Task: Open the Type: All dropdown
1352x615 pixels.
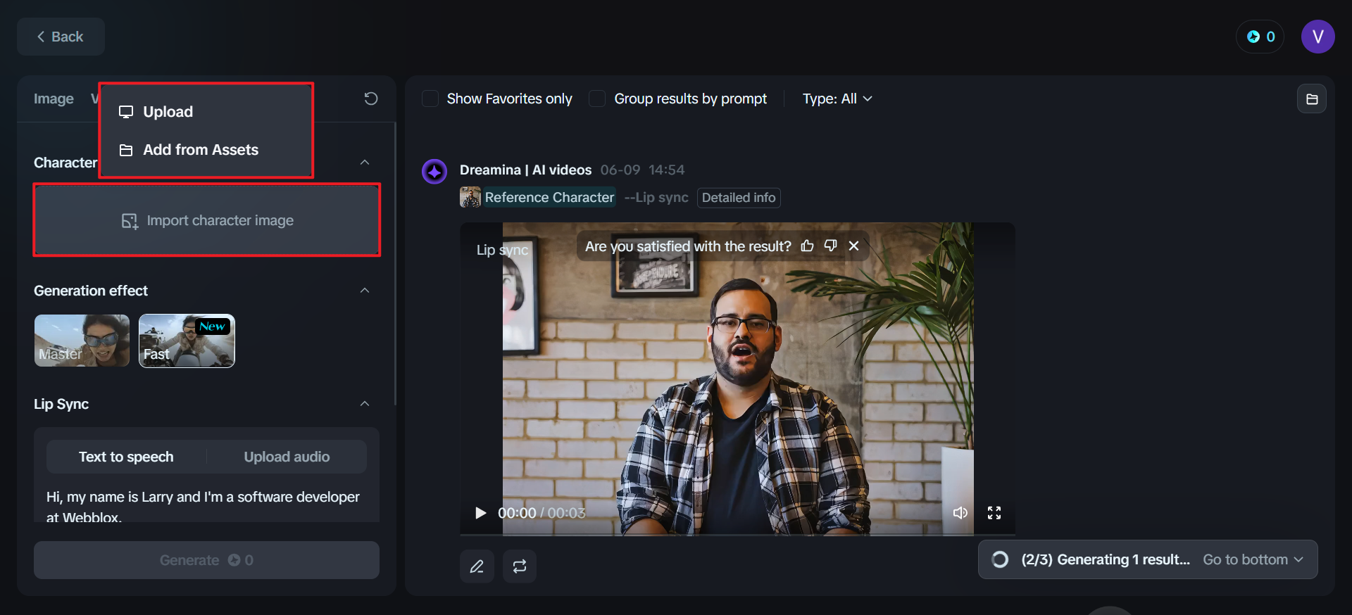Action: (837, 99)
